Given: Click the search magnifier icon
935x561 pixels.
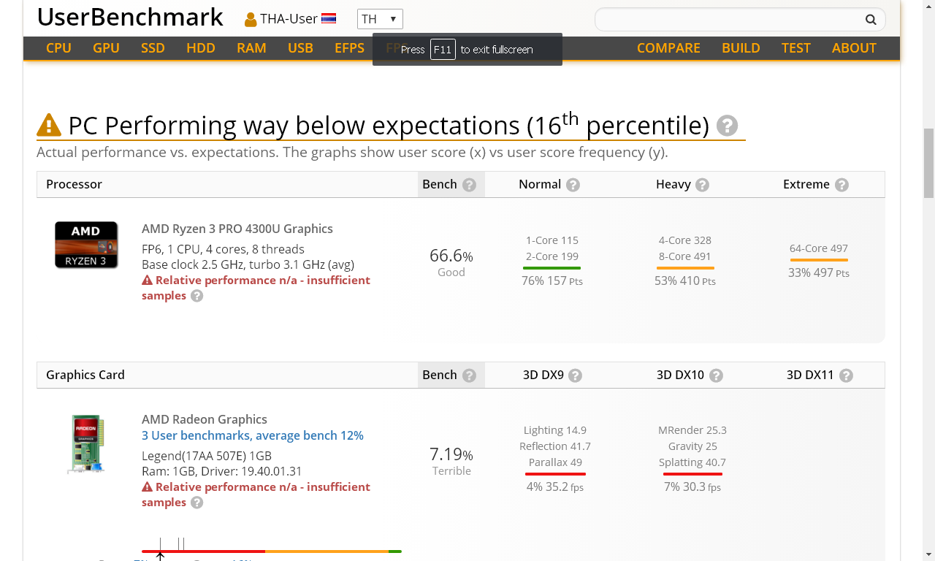Looking at the screenshot, I should pos(871,20).
